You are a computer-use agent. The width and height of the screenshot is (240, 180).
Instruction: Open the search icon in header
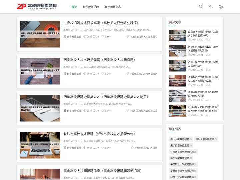pyautogui.click(x=201, y=7)
